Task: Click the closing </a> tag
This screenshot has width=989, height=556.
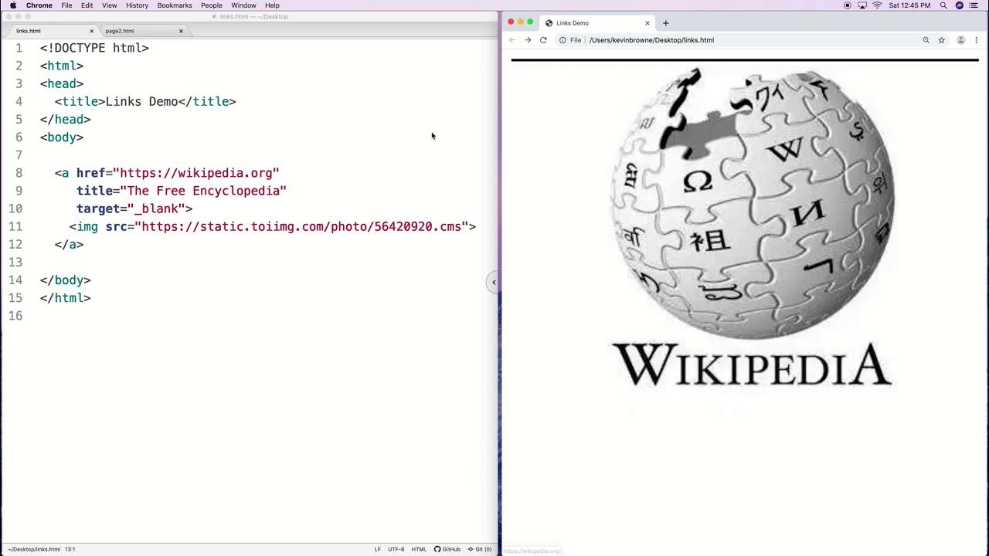Action: click(69, 244)
